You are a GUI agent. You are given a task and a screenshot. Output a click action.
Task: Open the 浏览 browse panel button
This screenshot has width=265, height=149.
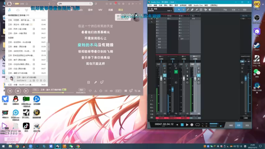[x=247, y=125]
